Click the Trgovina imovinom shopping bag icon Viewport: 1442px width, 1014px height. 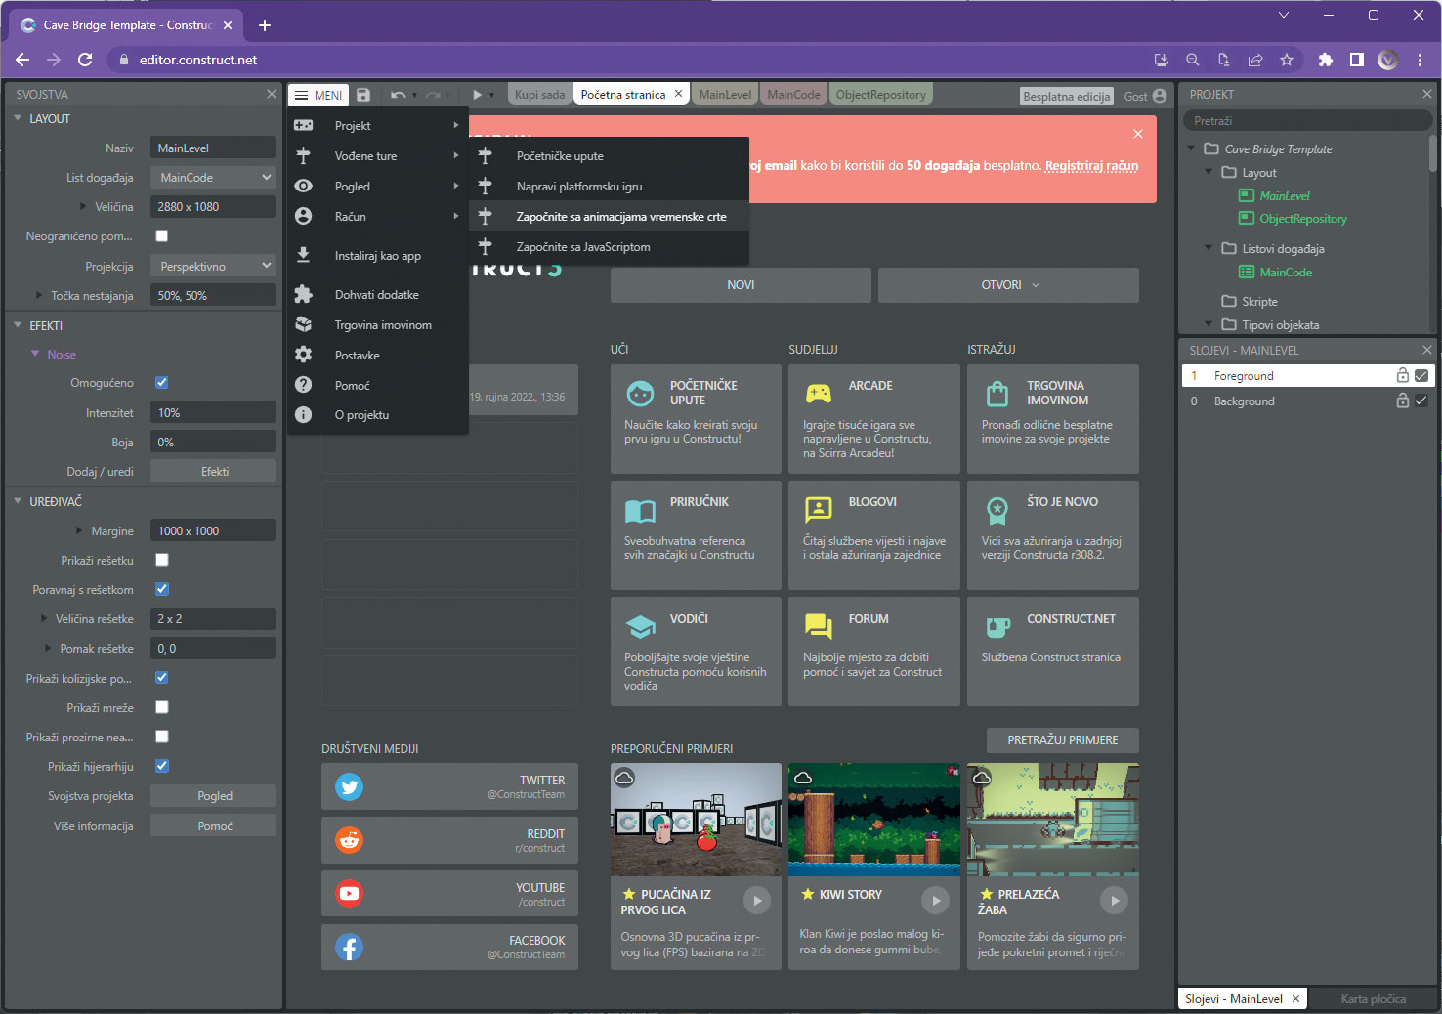[x=997, y=394]
